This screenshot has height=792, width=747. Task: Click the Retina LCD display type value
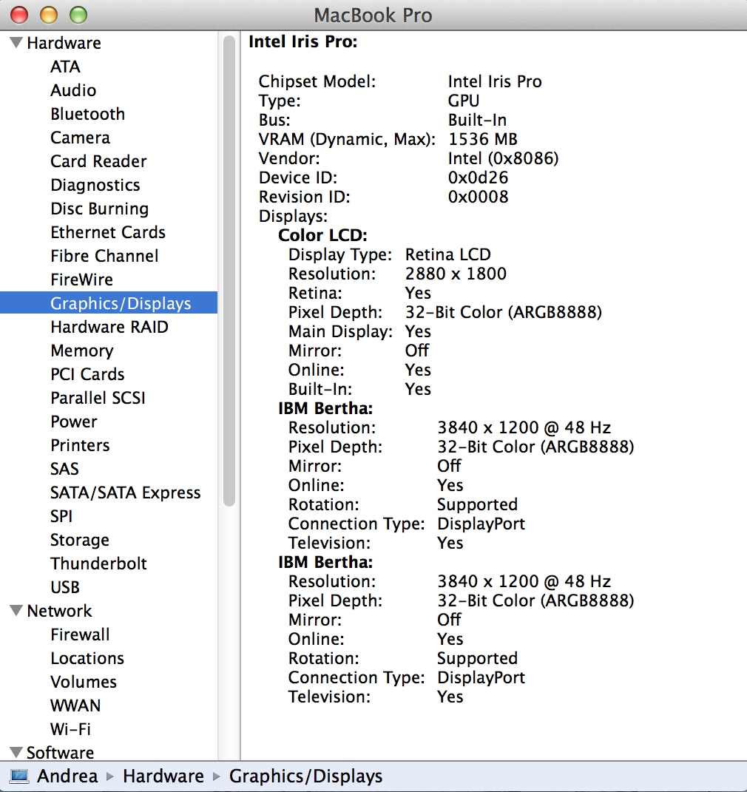tap(448, 254)
